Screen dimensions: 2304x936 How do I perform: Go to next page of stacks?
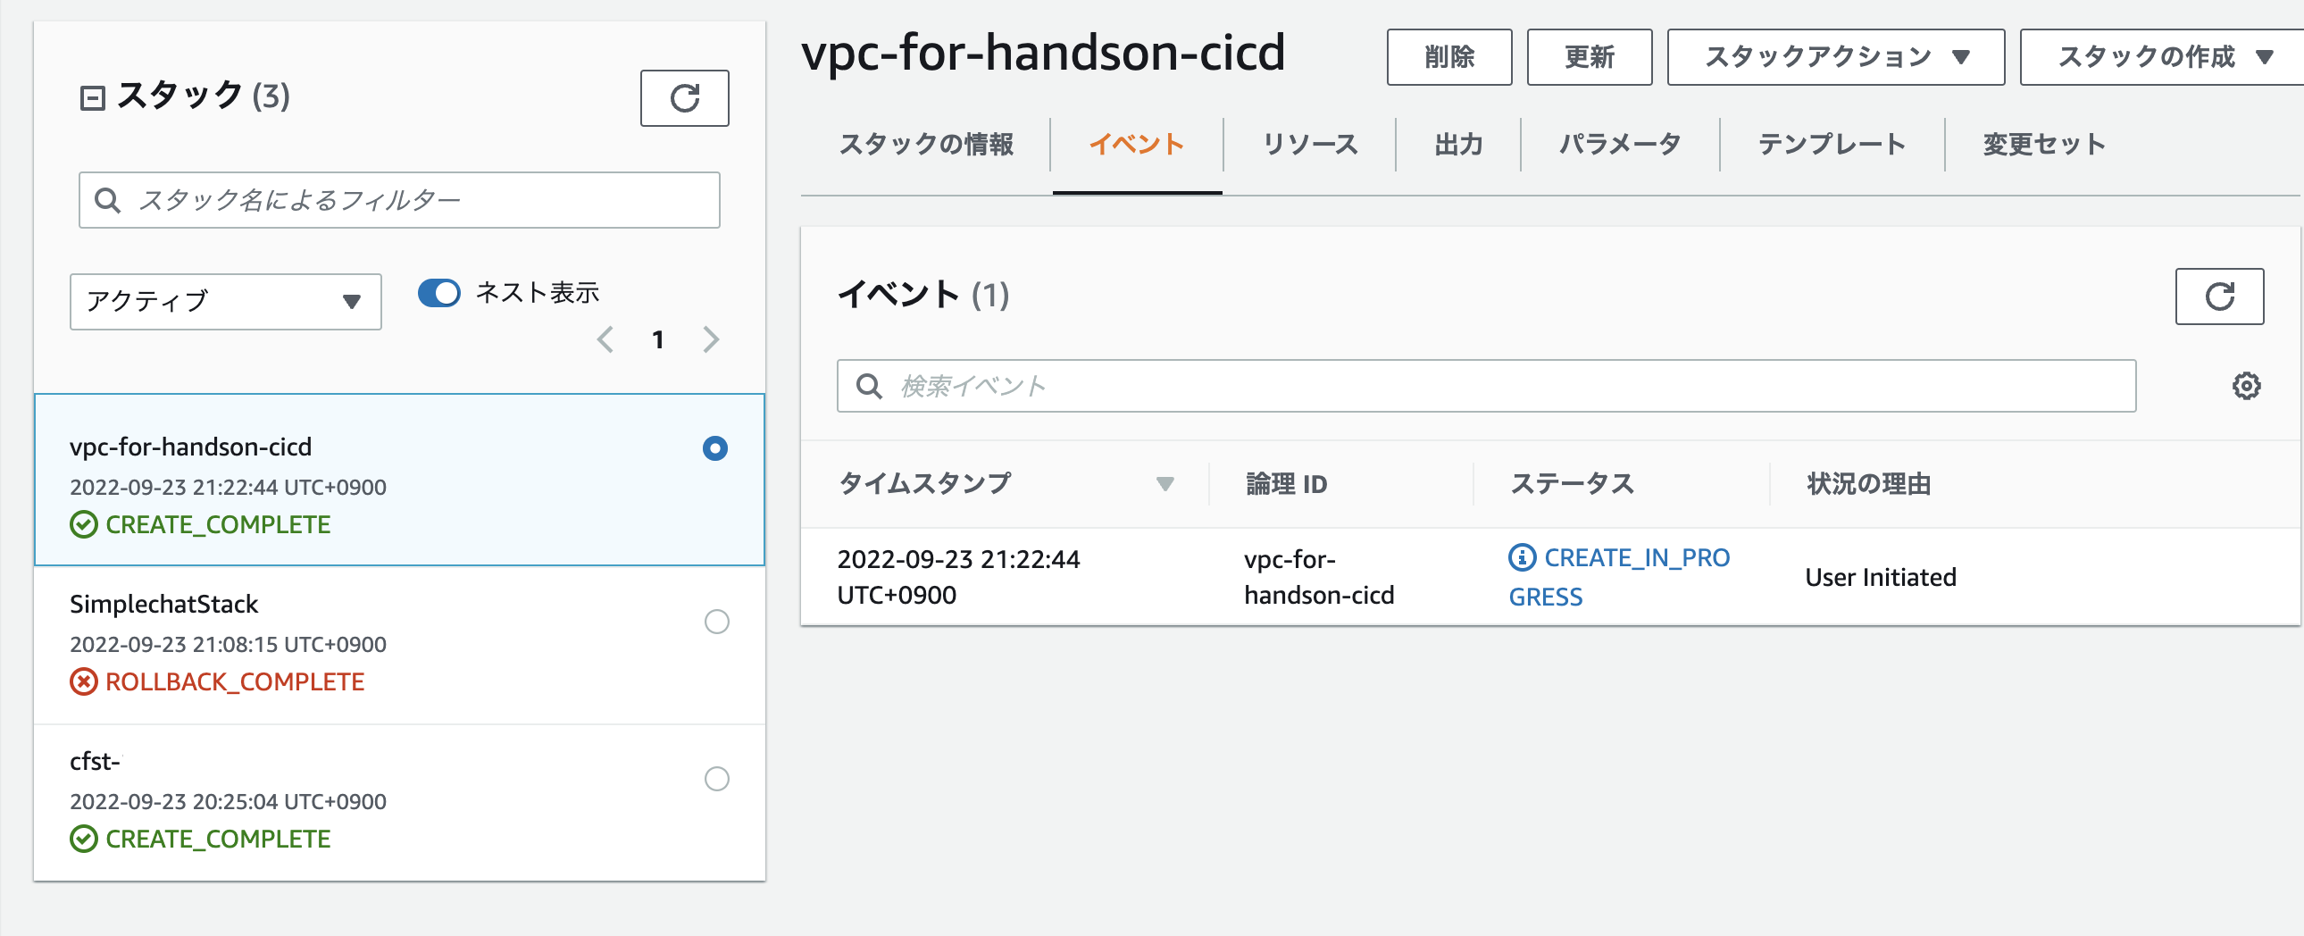tap(712, 339)
